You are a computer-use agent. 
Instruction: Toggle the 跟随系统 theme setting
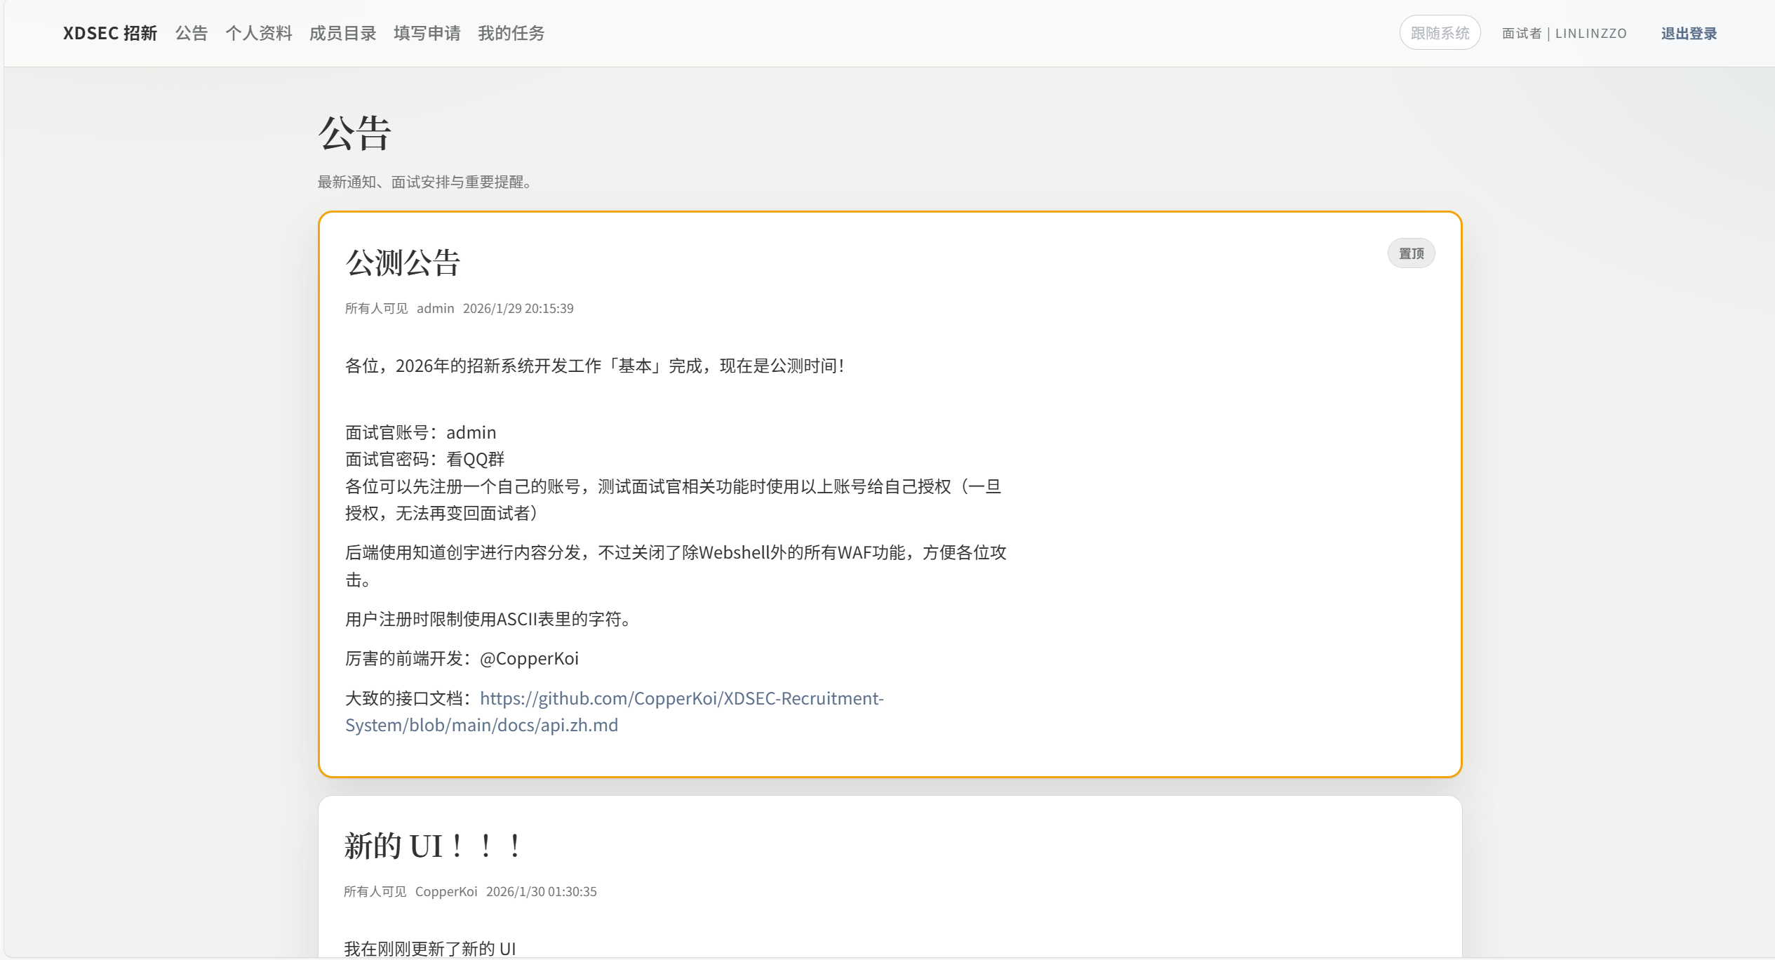tap(1440, 32)
